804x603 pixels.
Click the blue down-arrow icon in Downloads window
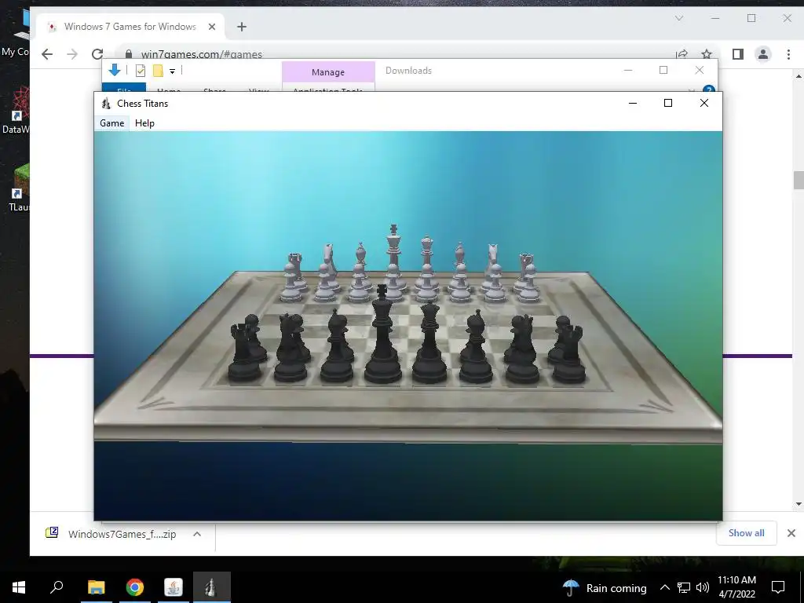tap(115, 70)
